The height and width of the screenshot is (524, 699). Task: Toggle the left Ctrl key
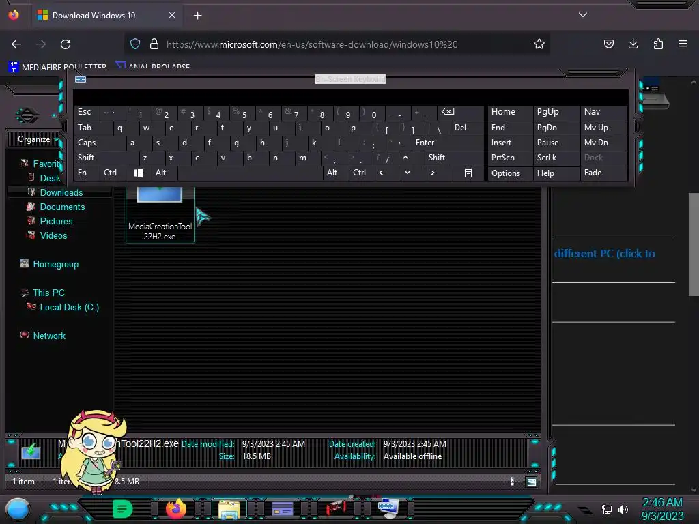[113, 173]
